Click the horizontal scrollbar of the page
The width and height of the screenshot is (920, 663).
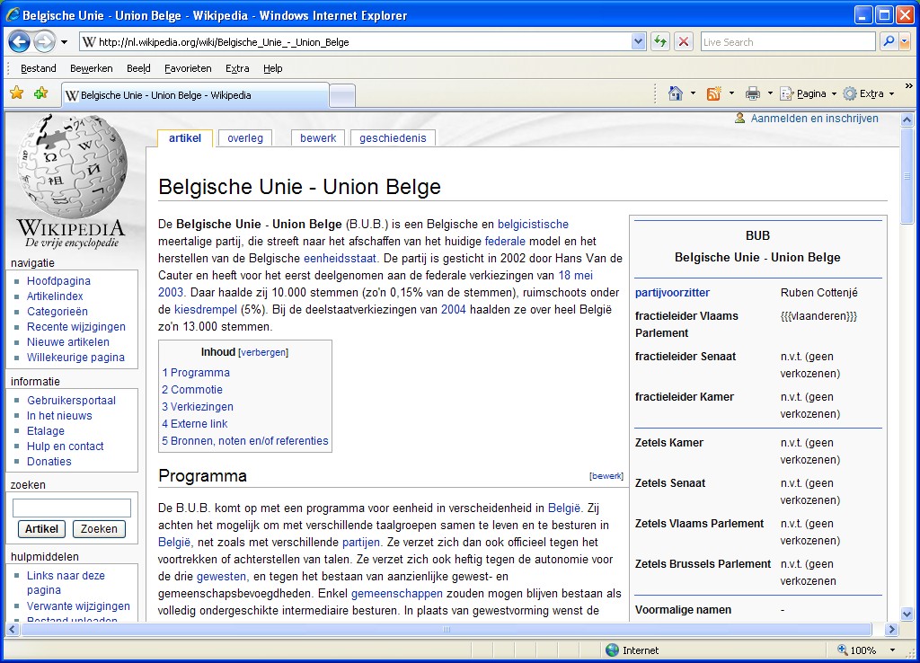coord(446,629)
